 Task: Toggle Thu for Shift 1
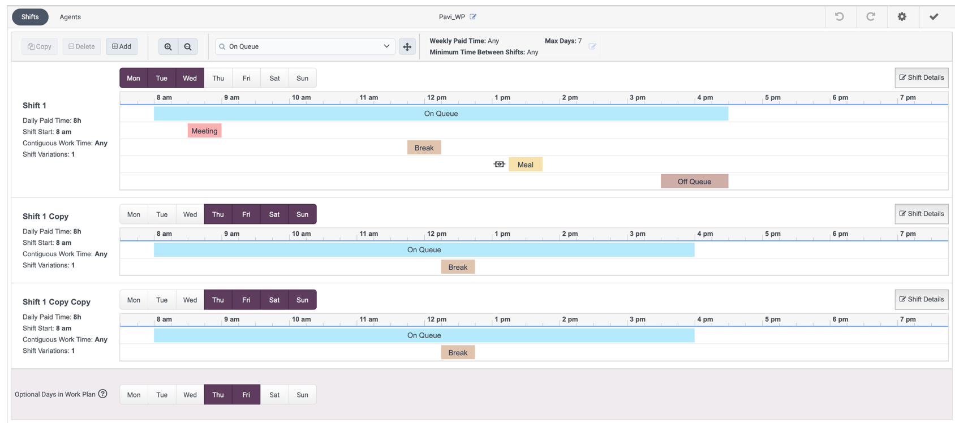[218, 78]
